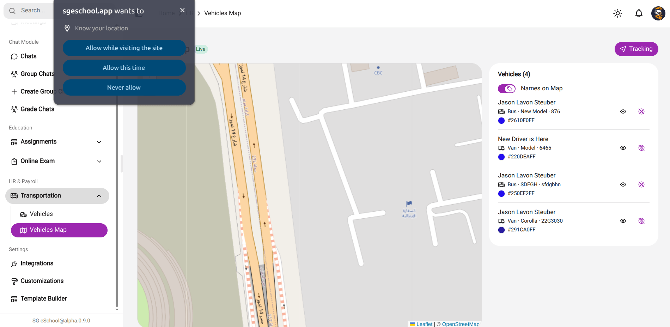This screenshot has height=327, width=670.
Task: Open Vehicles submenu item
Action: coord(41,214)
